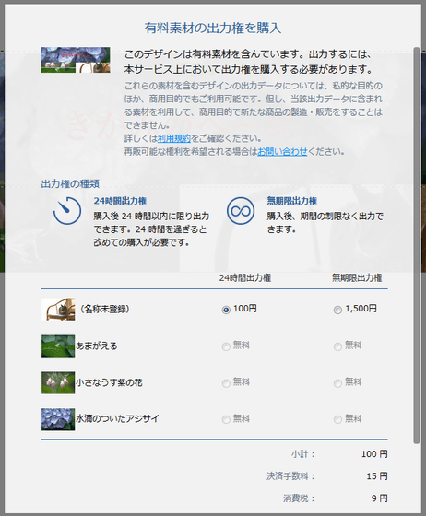Select 24-hour 無料 radio for 小さなうす紫の花
Viewport: 426px width, 516px height.
(x=226, y=383)
